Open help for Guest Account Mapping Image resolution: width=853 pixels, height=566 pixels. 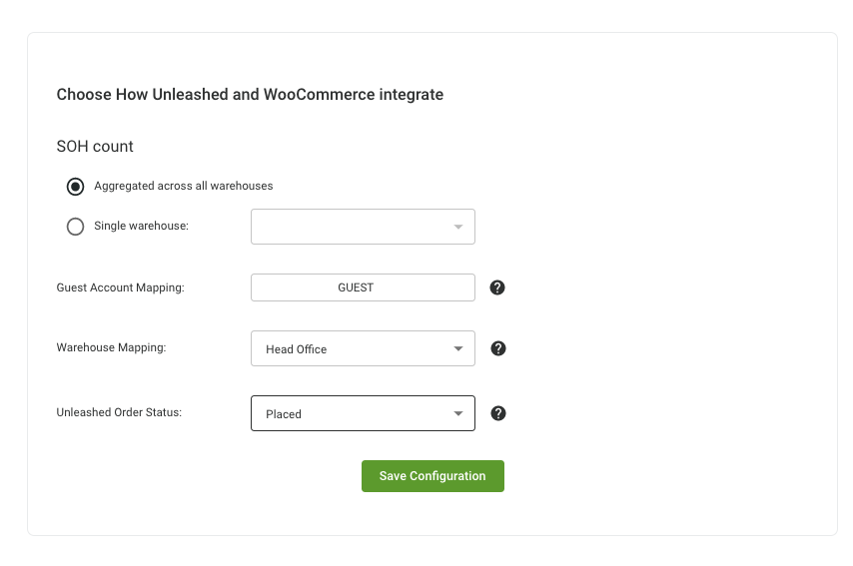click(497, 287)
